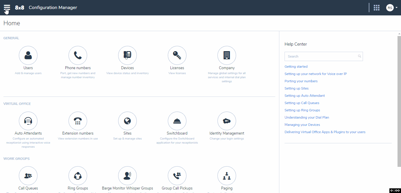Open the Company building icon
The width and height of the screenshot is (401, 193).
[227, 55]
